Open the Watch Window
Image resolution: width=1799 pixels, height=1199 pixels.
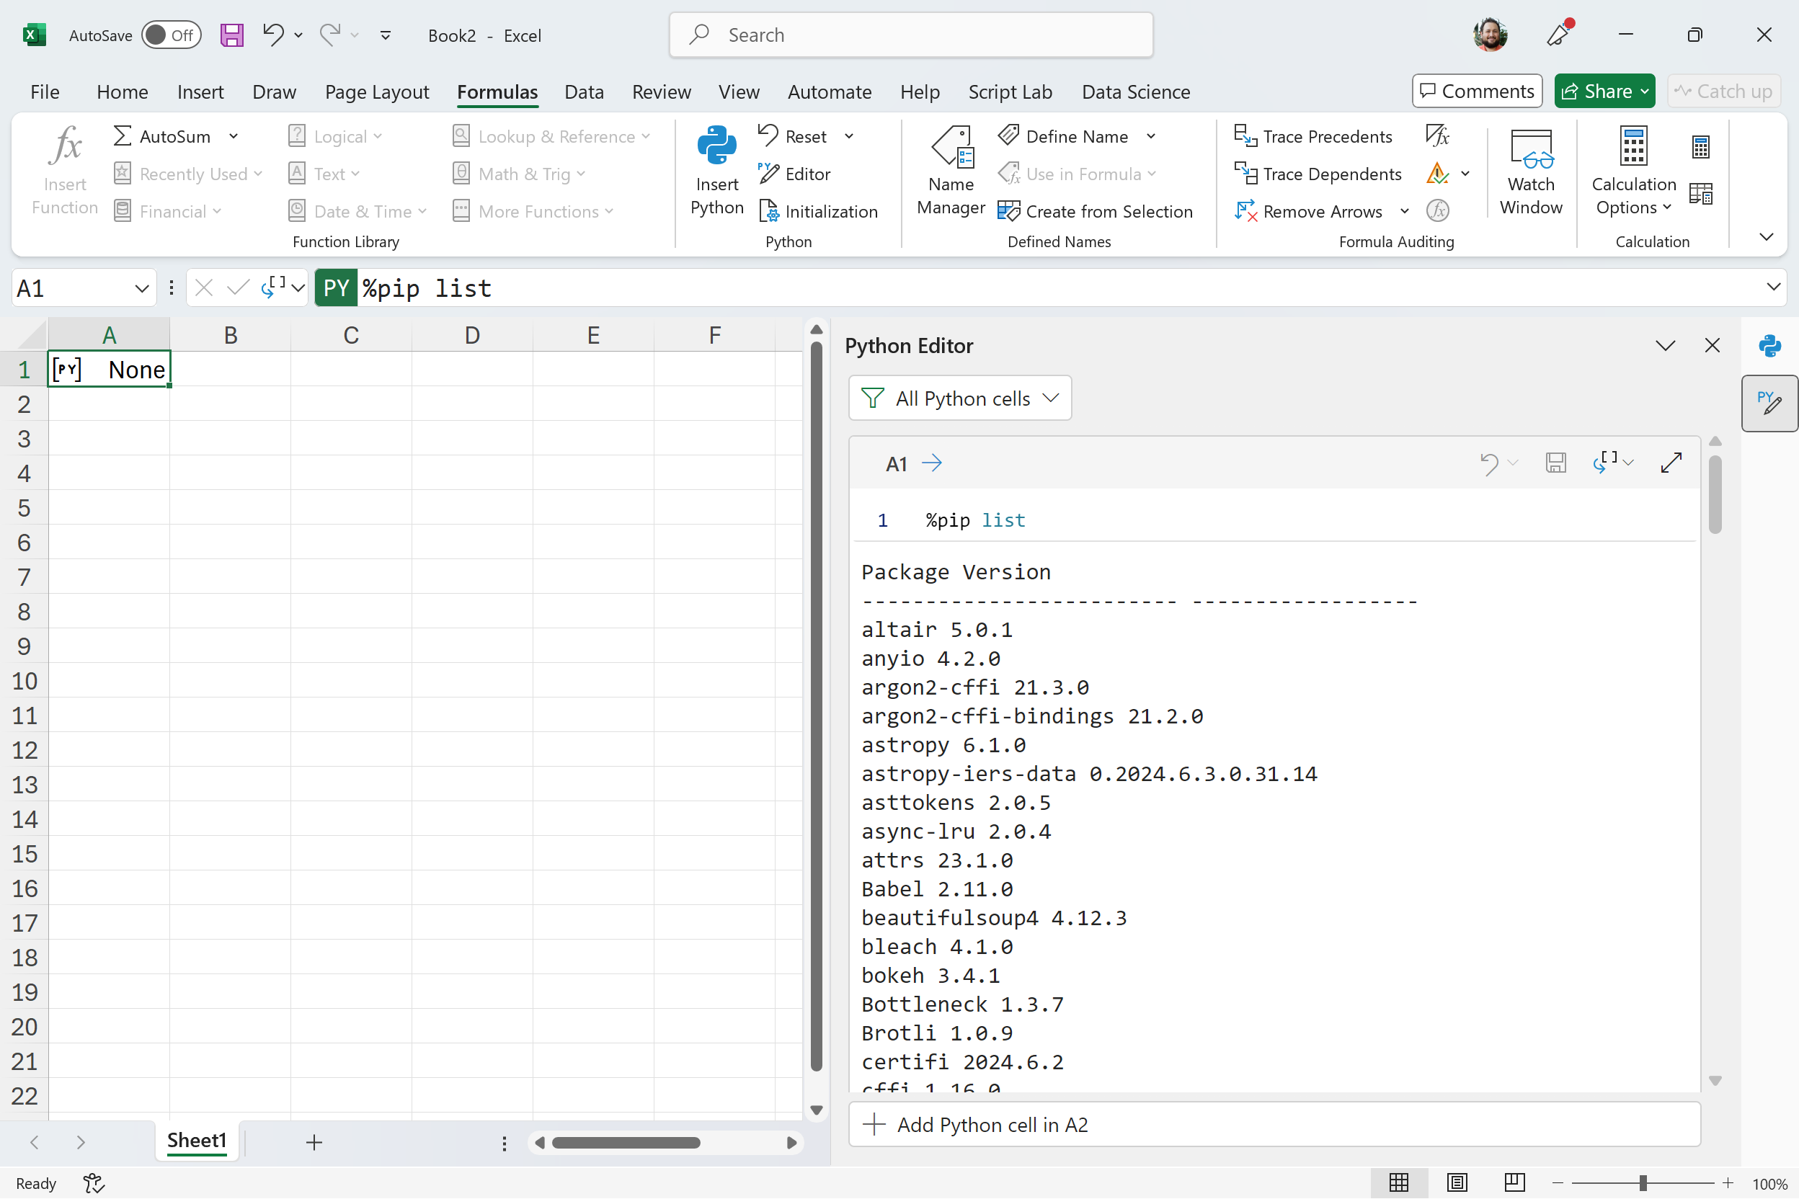pos(1529,170)
